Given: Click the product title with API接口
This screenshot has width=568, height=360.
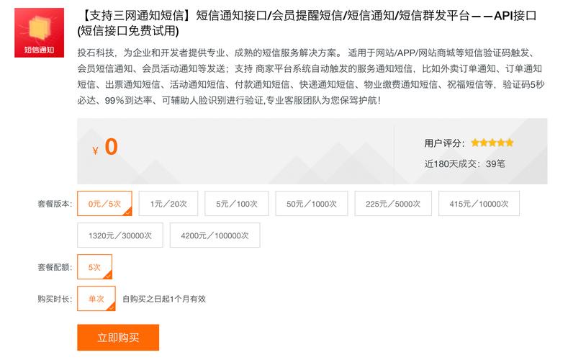Looking at the screenshot, I should click(307, 23).
